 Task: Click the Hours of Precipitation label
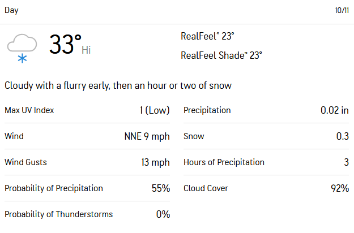point(224,162)
